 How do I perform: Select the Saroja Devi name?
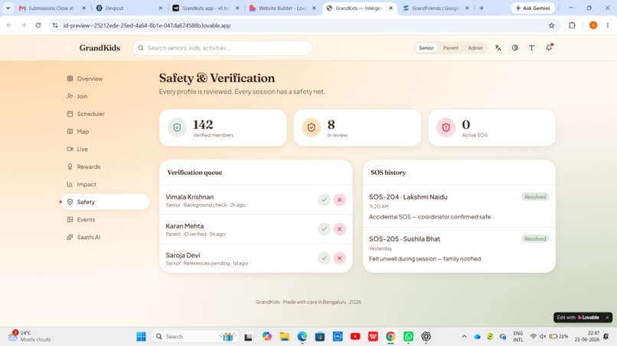183,255
